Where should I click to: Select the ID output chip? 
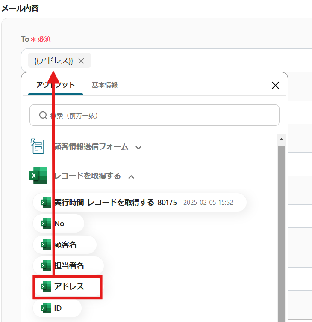(x=57, y=308)
